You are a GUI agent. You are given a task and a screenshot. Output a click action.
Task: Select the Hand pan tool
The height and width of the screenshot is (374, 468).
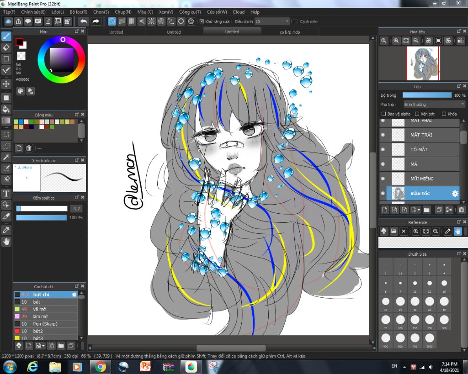(x=6, y=242)
